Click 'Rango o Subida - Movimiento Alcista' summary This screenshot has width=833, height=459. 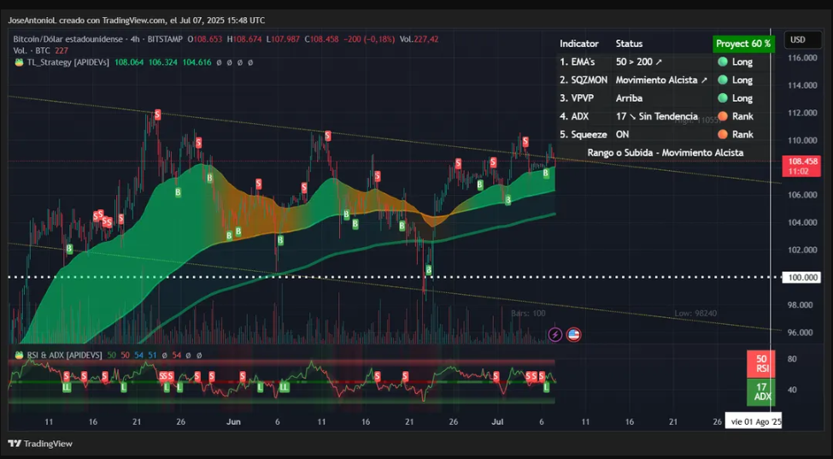(x=666, y=152)
